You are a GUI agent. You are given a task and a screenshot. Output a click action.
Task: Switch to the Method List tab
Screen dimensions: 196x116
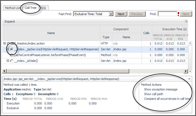coord(12,8)
